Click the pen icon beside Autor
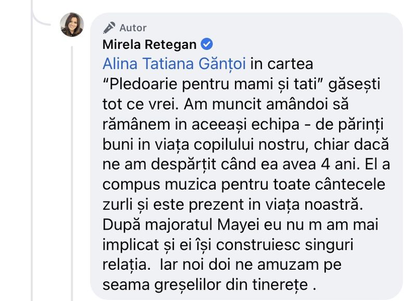The image size is (416, 301). 109,28
